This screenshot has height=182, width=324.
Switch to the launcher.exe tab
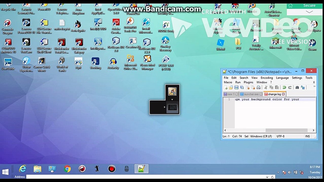251,94
